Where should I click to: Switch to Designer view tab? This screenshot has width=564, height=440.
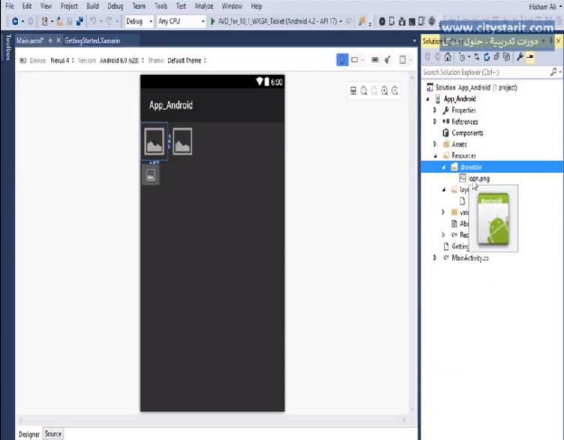pos(29,434)
